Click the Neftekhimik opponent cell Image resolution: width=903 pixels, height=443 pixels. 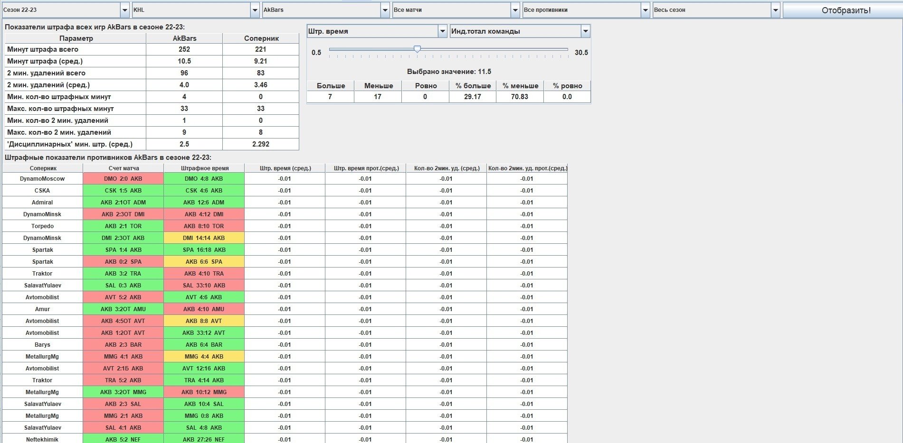[x=42, y=439]
